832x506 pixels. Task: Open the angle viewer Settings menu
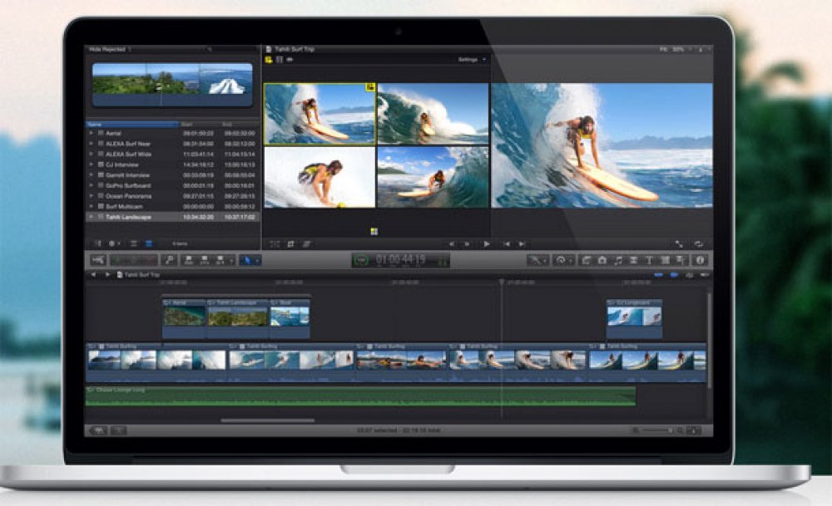[472, 60]
